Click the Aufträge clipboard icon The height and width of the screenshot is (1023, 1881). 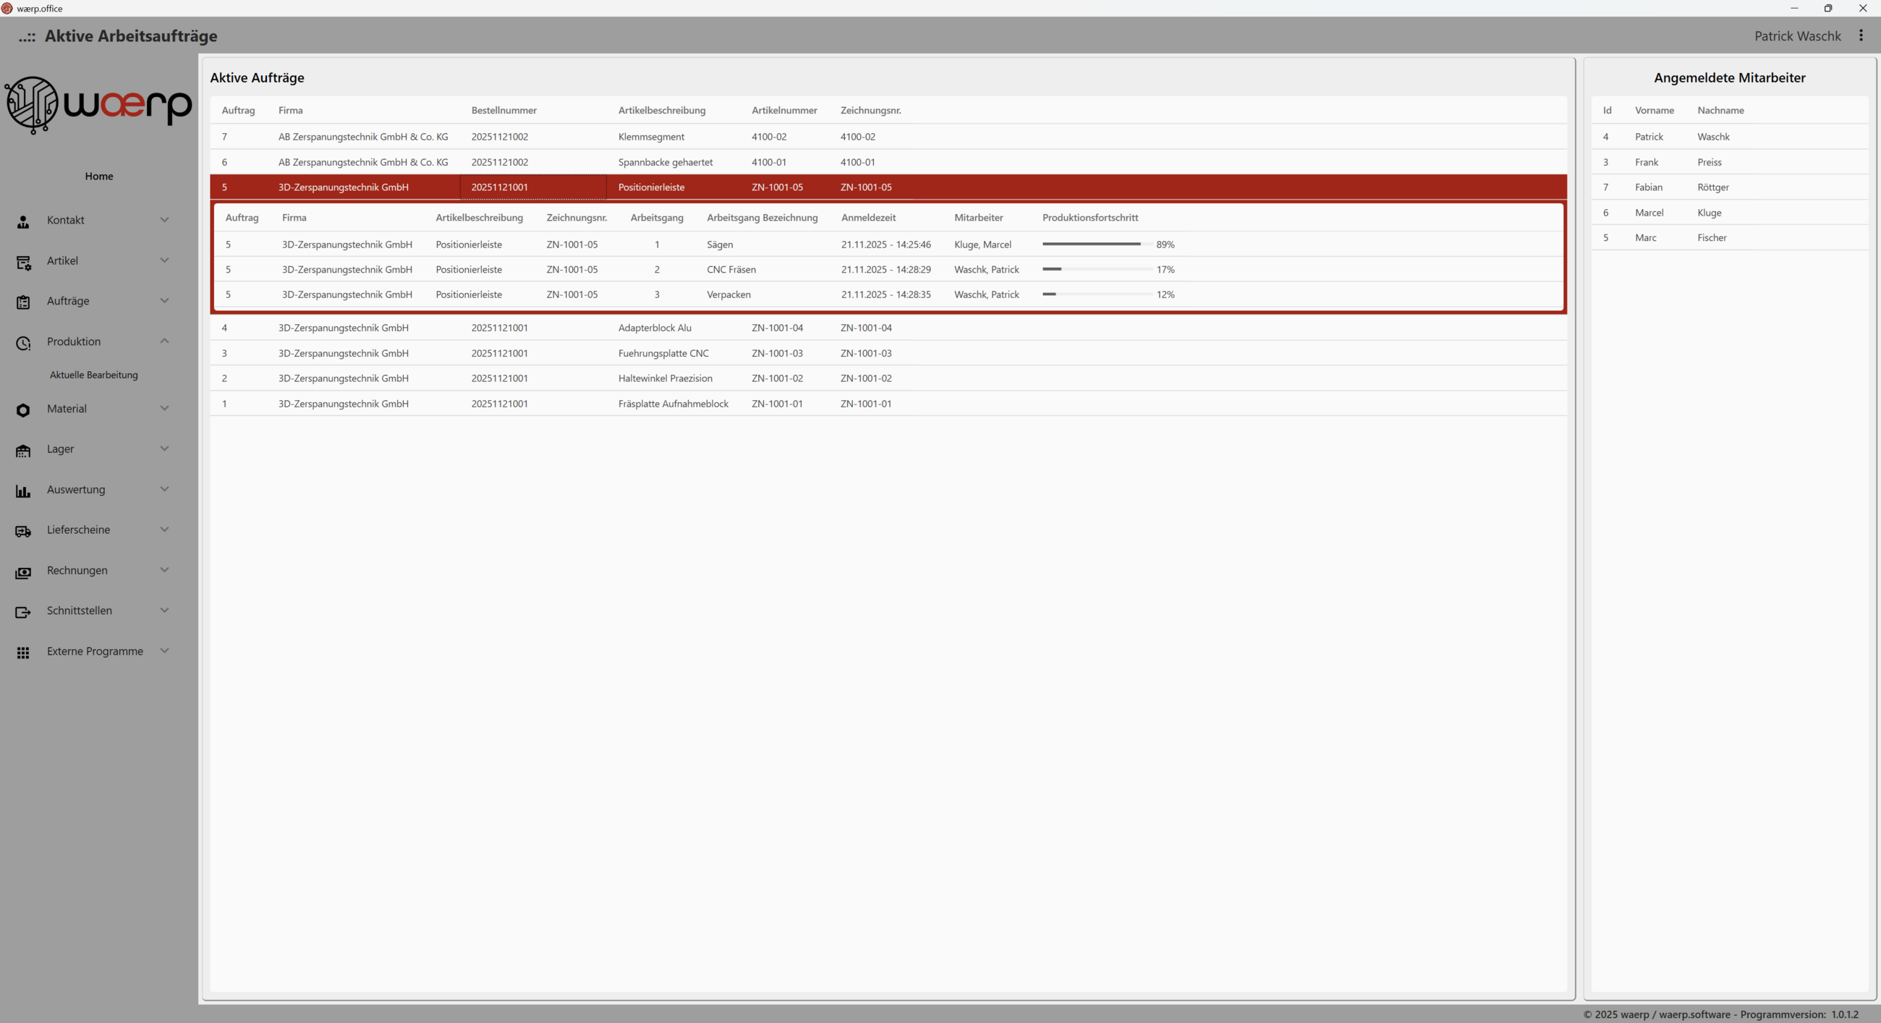pos(23,302)
